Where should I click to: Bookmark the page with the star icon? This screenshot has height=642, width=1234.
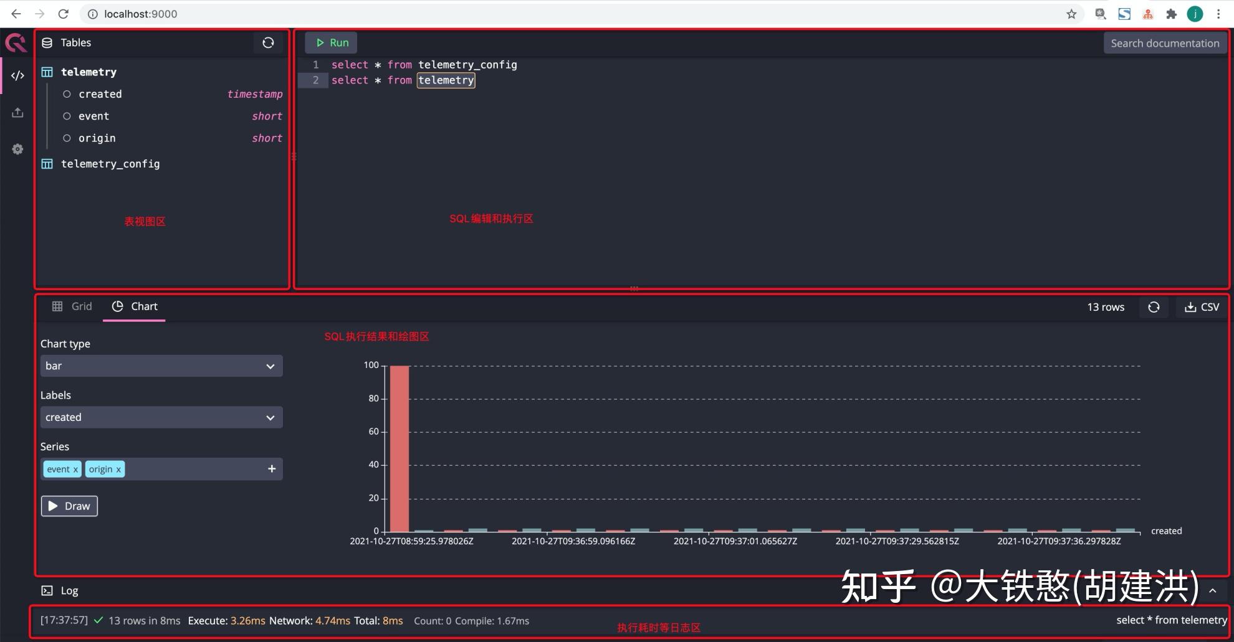tap(1071, 13)
